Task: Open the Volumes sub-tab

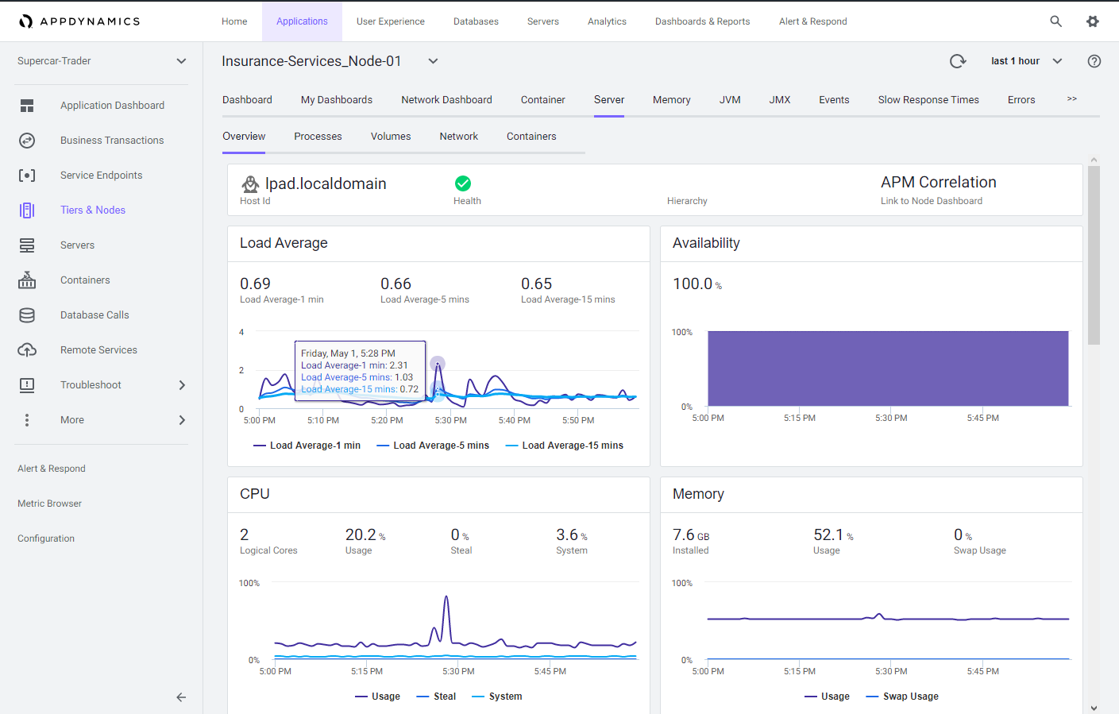Action: (391, 137)
